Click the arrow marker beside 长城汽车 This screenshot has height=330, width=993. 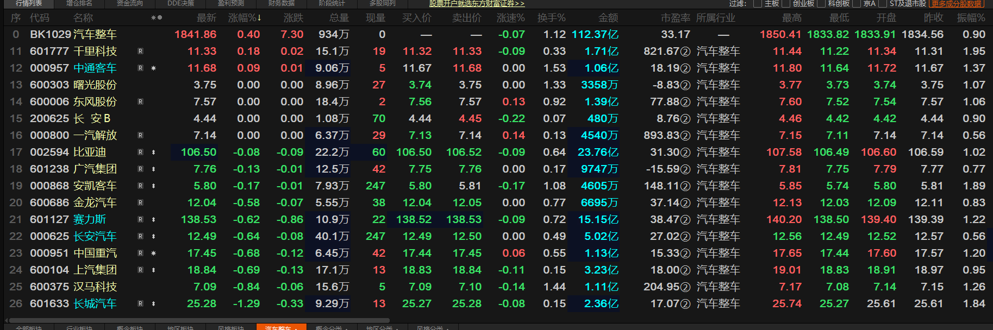(154, 304)
